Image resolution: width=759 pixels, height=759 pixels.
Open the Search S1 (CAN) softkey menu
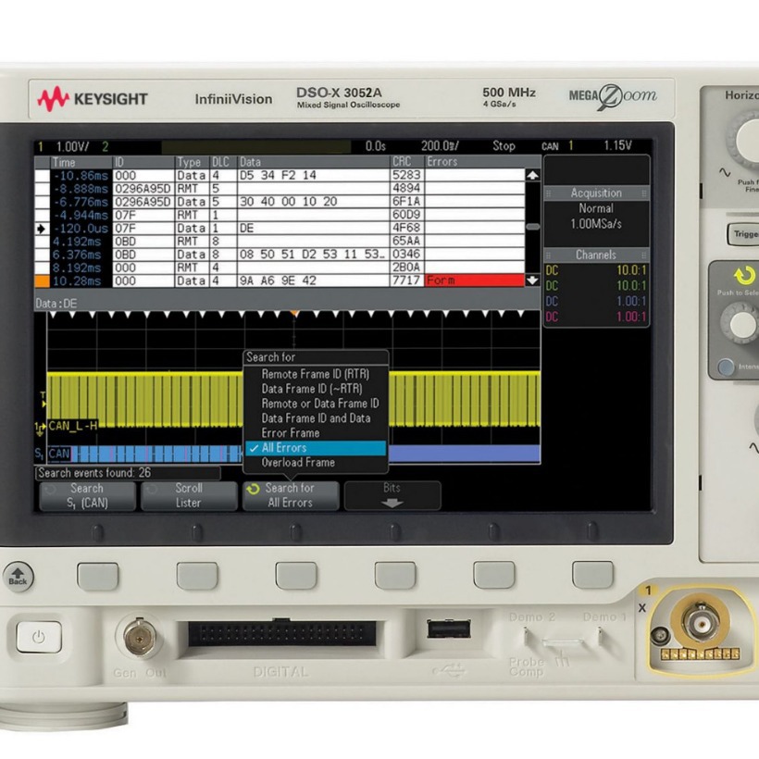[x=87, y=496]
